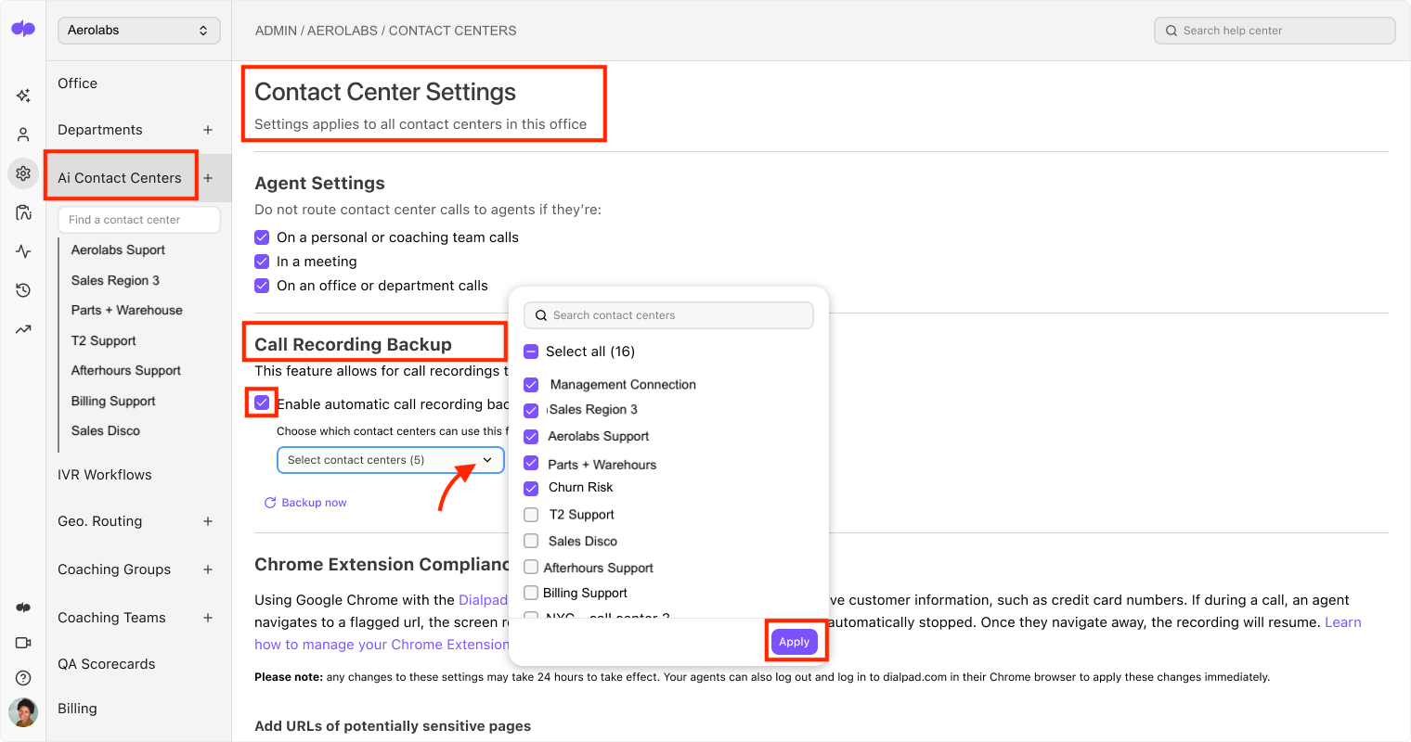
Task: Select Afterhours Support in sidebar list
Action: (126, 371)
